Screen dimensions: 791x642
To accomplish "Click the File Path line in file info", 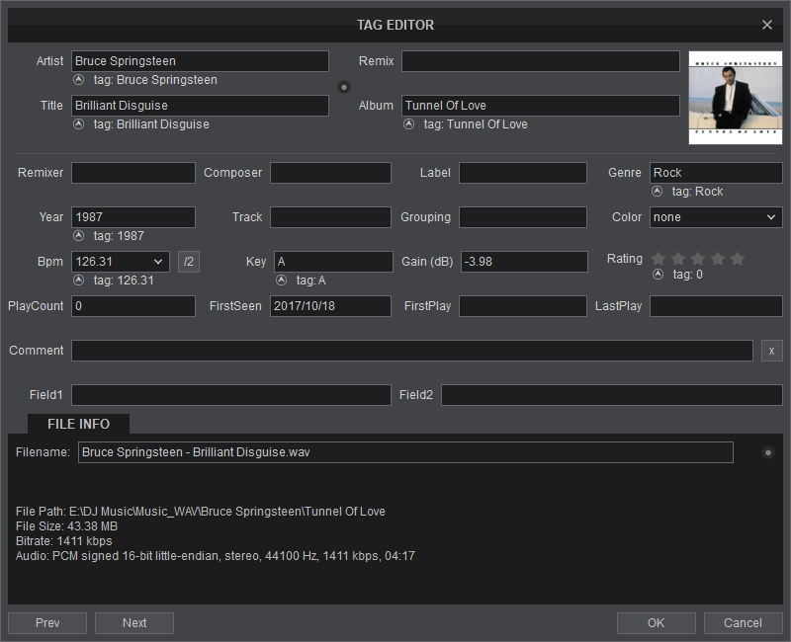I will click(x=201, y=512).
